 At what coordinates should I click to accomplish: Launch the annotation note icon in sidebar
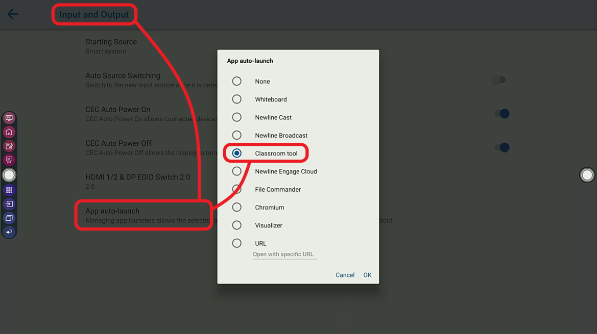[x=9, y=146]
